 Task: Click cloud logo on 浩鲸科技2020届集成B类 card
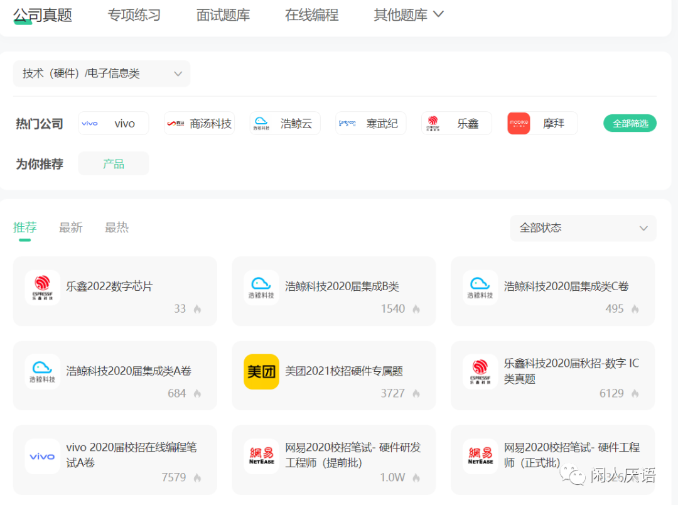coord(261,288)
